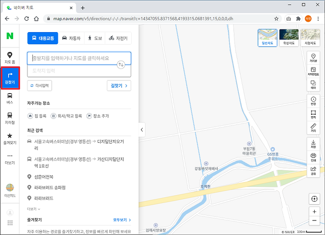Viewport: 325px width, 235px height.
Task: Open Chrome three-dot menu
Action: click(x=318, y=19)
